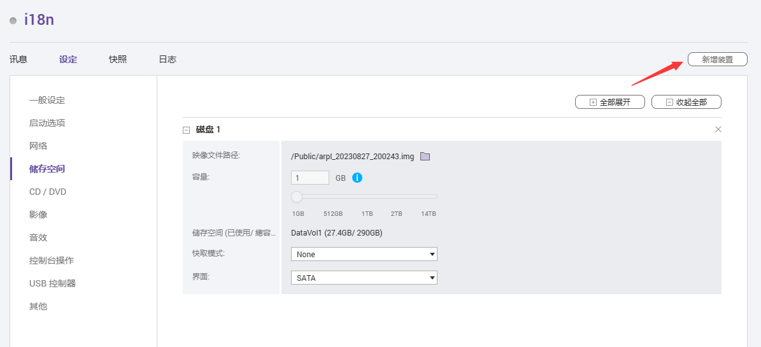This screenshot has width=761, height=347.
Task: Click the capacity slider handle
Action: coord(297,197)
